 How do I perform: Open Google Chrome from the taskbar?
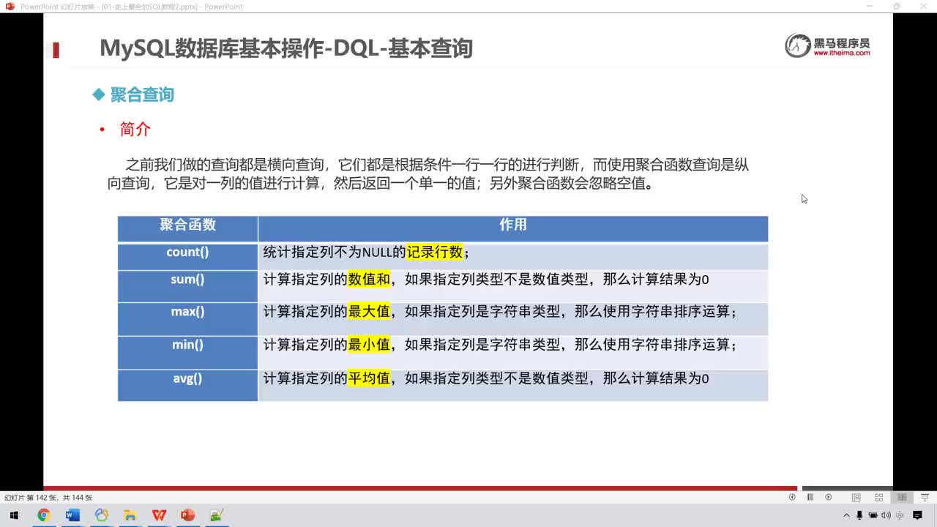pos(43,515)
